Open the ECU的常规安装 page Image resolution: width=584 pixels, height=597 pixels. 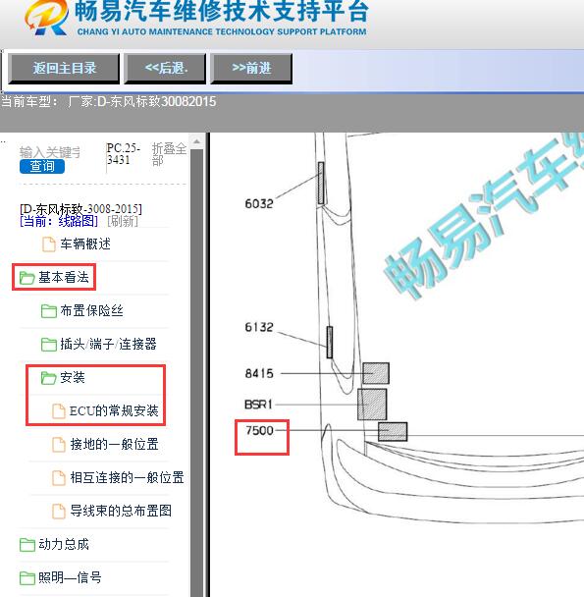tap(114, 410)
